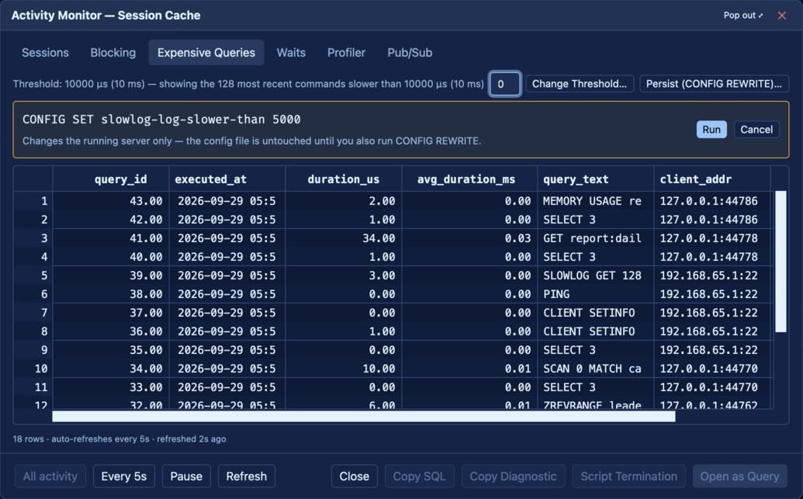This screenshot has height=499, width=803.
Task: Focus the threshold value input field
Action: pos(505,84)
